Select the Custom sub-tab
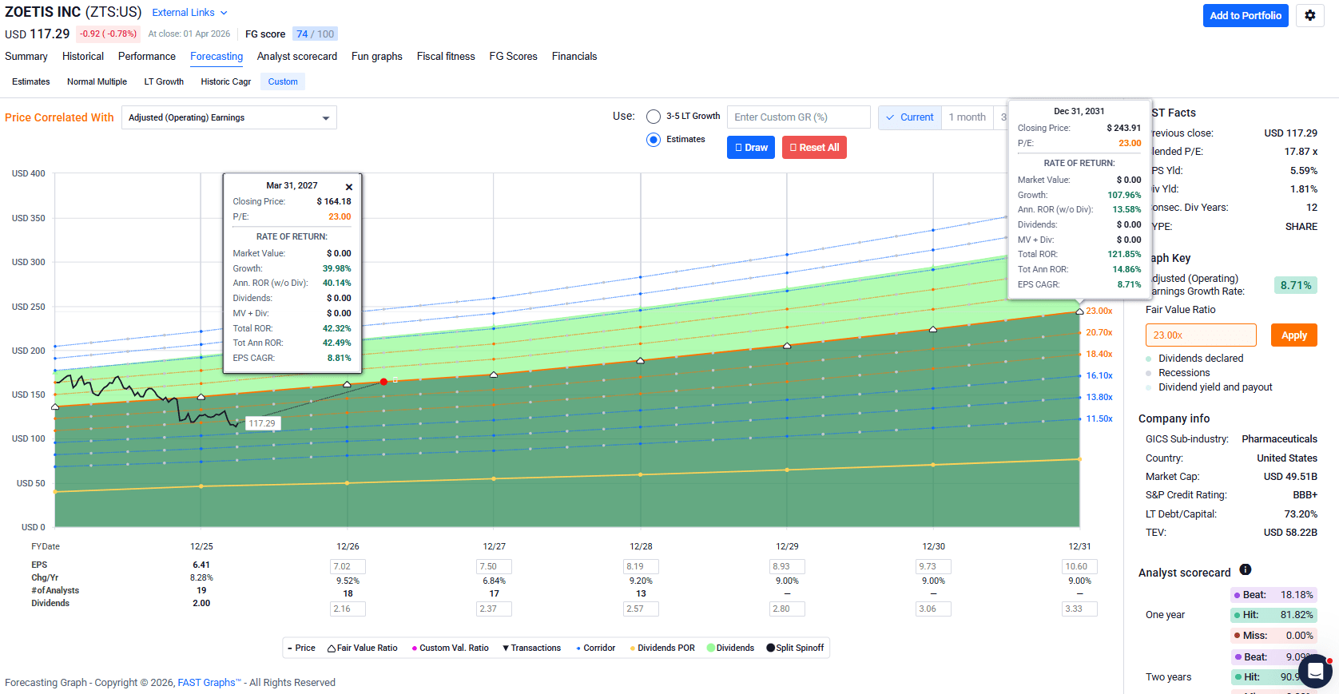Screen dimensions: 1339x694 pyautogui.click(x=283, y=81)
